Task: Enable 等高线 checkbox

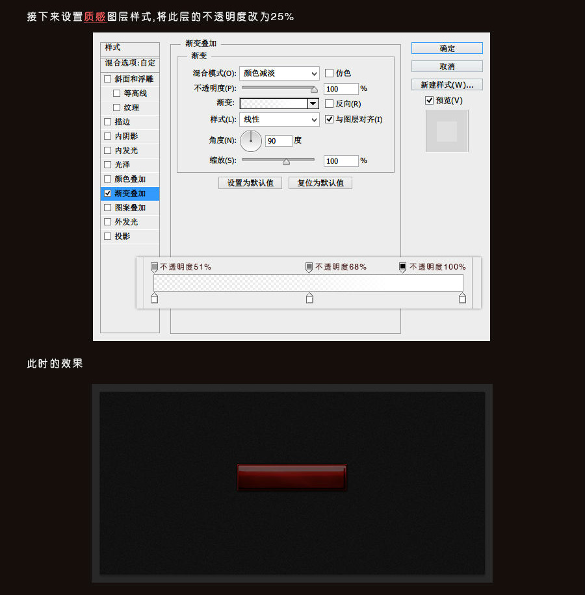Action: (116, 94)
